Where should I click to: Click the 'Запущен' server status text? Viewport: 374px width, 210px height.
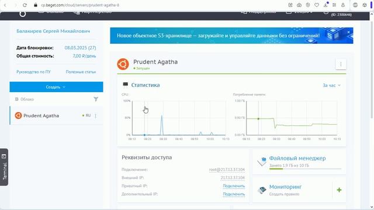143,68
